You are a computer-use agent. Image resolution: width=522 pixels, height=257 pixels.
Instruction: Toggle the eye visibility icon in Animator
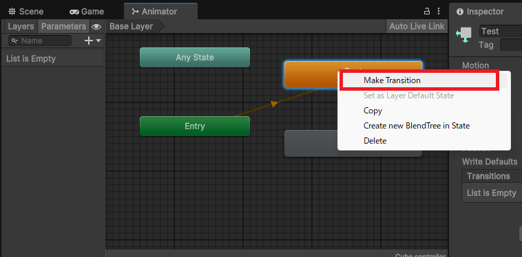96,27
